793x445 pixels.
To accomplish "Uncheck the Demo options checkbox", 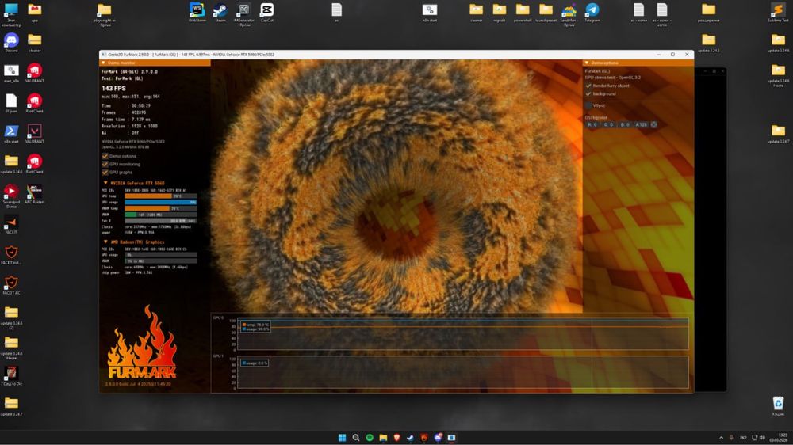I will click(105, 156).
